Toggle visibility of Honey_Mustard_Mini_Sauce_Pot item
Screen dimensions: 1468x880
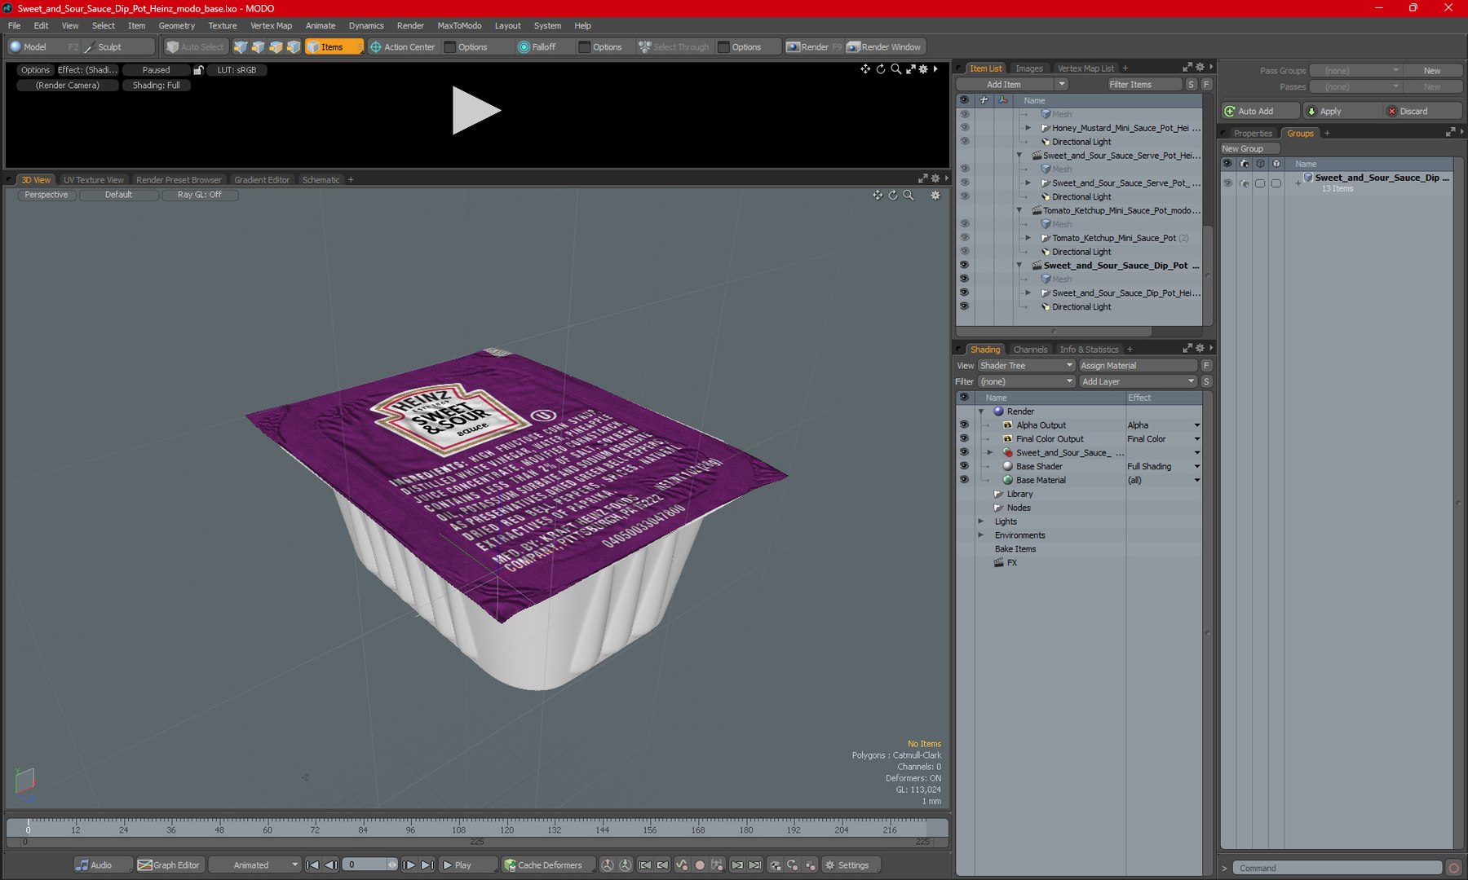coord(964,128)
